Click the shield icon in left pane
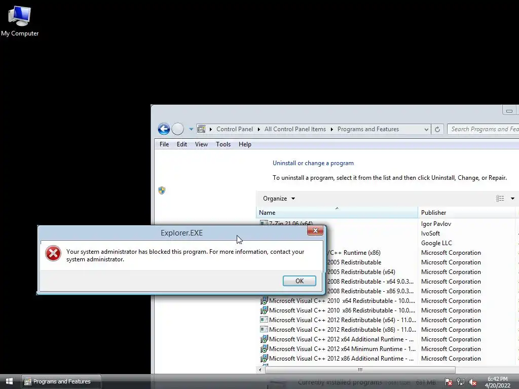Viewport: 519px width, 389px height. point(162,190)
